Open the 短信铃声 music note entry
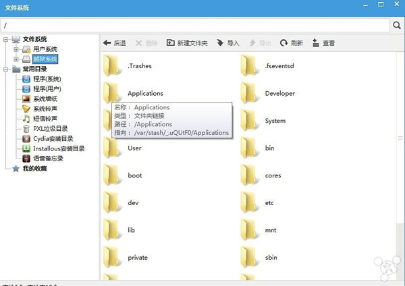This screenshot has height=286, width=405. [x=40, y=119]
